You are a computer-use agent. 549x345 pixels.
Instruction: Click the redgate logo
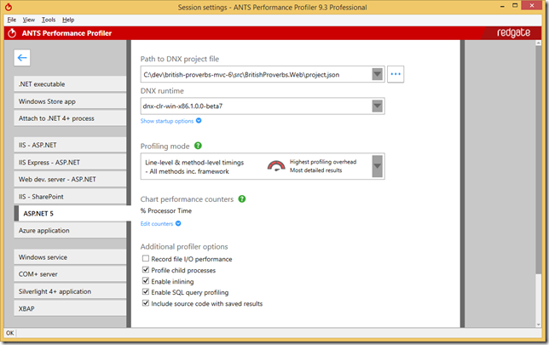513,32
